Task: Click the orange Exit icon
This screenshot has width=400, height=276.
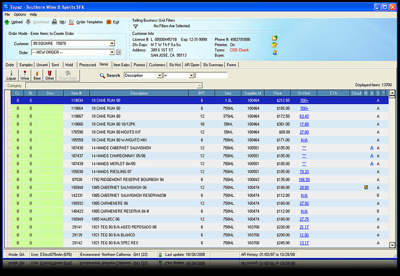Action: tap(109, 22)
